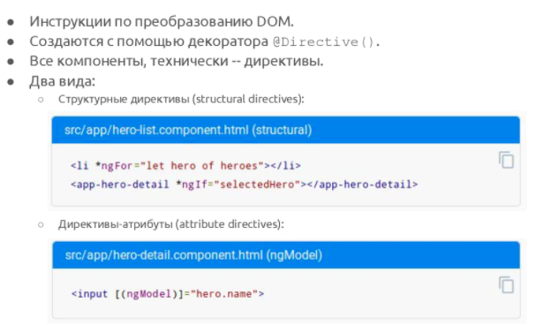The image size is (536, 325).
Task: Click the line 'Все компоненты, технически -- директивы.'
Action: (x=177, y=61)
